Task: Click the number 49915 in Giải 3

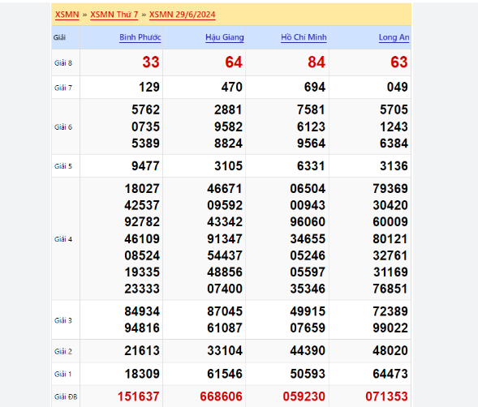Action: point(308,311)
